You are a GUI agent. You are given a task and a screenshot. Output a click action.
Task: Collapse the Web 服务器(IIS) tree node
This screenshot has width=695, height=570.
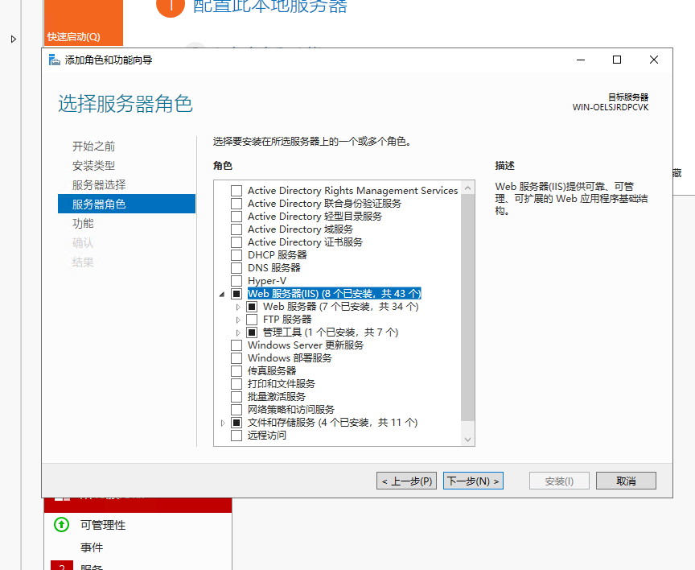[222, 293]
